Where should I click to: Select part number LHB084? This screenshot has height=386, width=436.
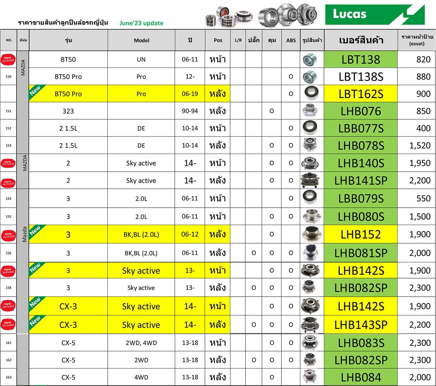click(361, 378)
